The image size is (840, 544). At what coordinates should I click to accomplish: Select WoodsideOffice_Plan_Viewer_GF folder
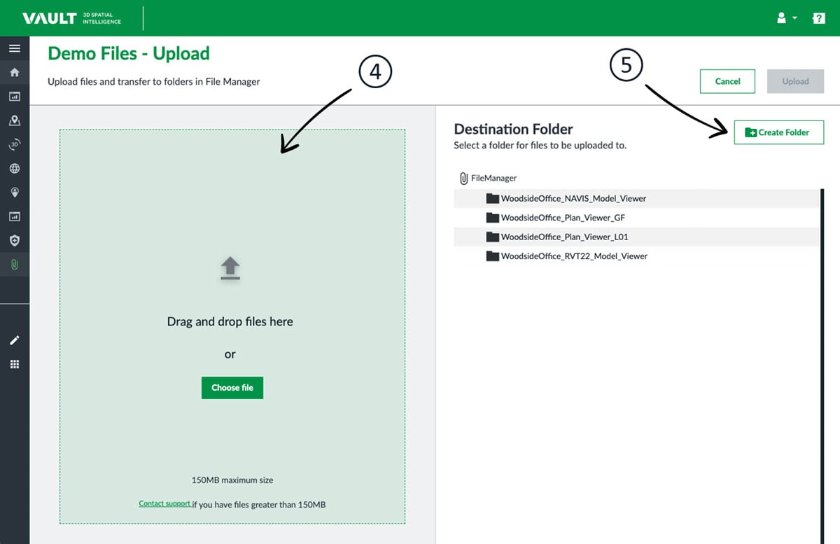(562, 218)
